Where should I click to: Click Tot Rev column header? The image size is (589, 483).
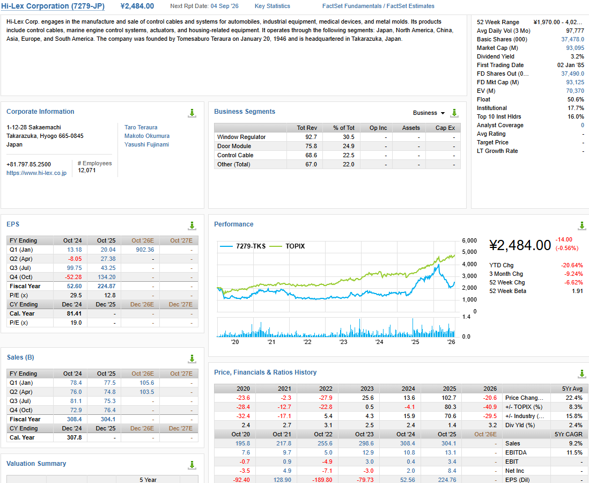coord(307,128)
